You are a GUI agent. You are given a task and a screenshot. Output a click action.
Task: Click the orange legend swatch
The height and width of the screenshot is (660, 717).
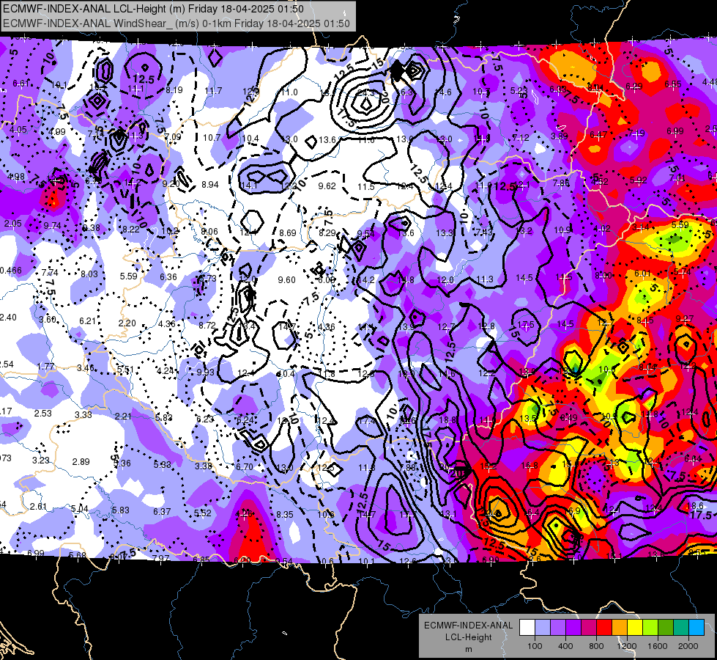click(620, 628)
